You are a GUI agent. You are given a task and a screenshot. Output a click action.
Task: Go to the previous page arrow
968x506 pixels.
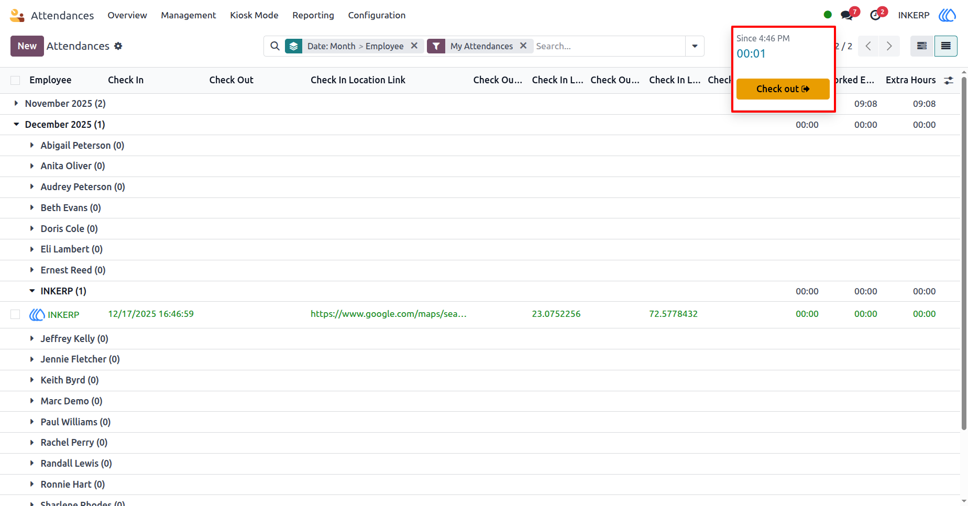(868, 46)
